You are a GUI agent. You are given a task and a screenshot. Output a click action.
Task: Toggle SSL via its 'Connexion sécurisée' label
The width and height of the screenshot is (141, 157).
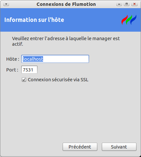pos(58,80)
